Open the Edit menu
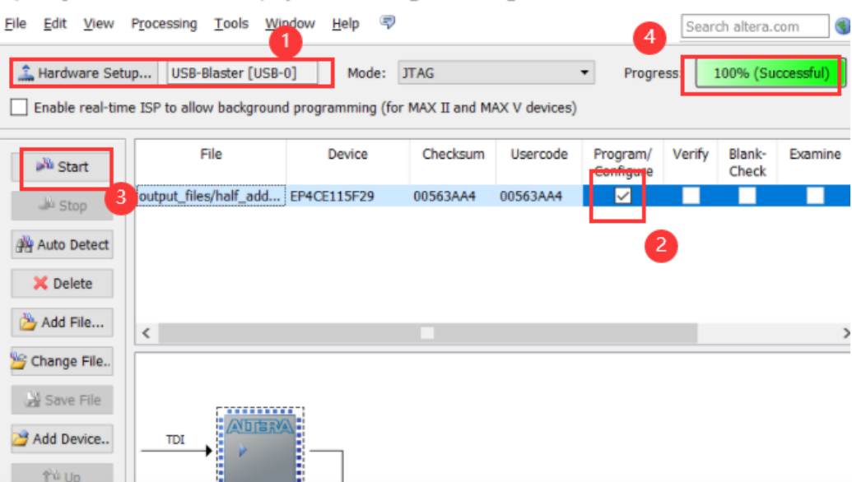Viewport: 852px width, 482px height. (55, 24)
